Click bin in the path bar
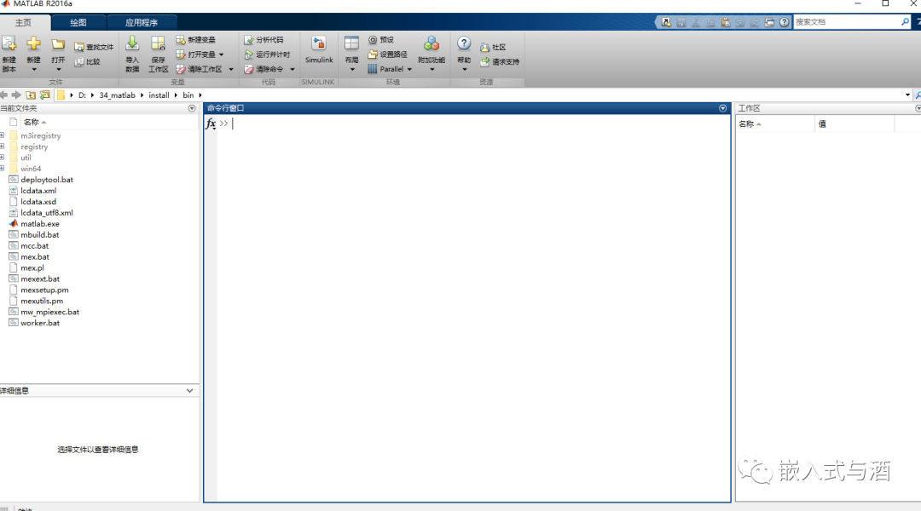The width and height of the screenshot is (921, 511). coord(188,95)
